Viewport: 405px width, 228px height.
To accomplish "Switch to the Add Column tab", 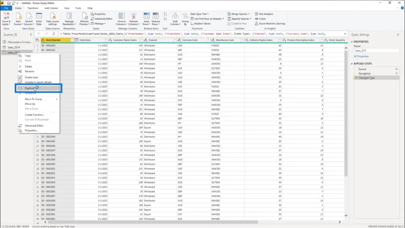I will [x=51, y=8].
